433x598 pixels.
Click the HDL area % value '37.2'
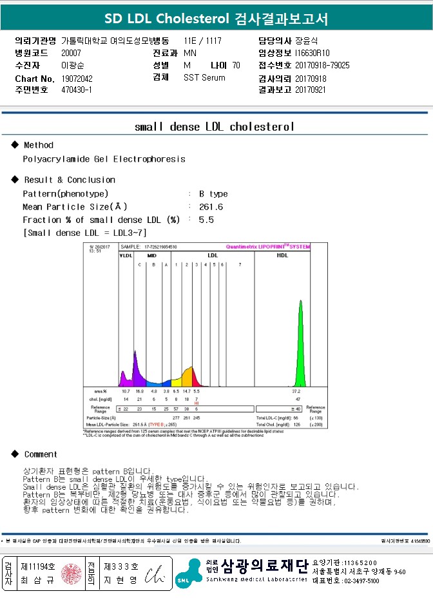tap(296, 391)
